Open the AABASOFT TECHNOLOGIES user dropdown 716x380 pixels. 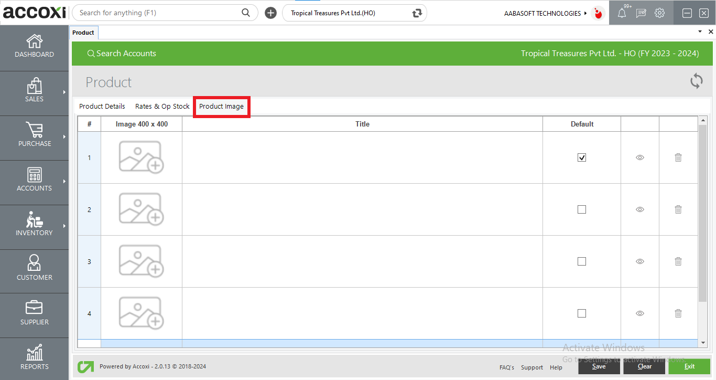click(x=545, y=13)
